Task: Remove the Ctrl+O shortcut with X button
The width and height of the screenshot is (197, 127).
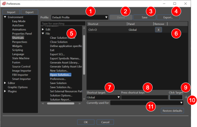Action: click(158, 30)
